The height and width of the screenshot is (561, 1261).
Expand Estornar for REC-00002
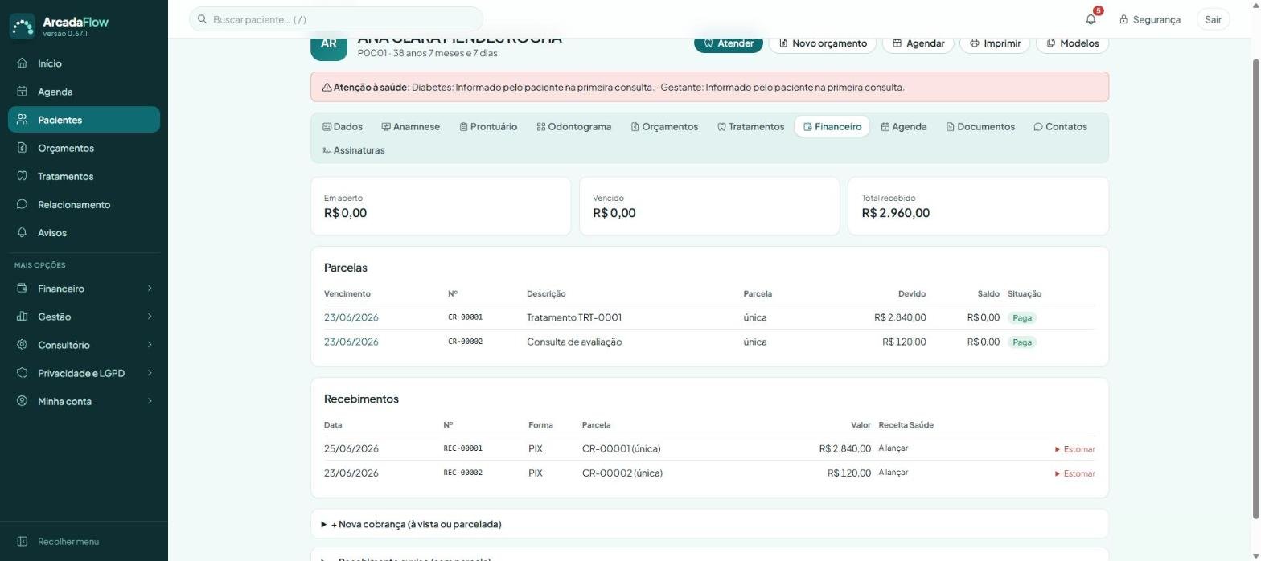[1074, 473]
